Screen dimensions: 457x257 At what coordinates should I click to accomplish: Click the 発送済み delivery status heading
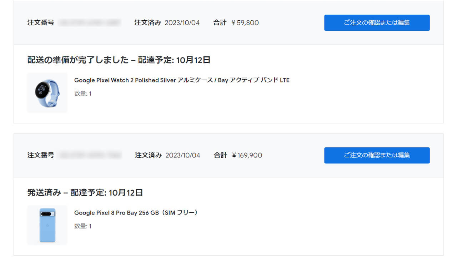85,193
